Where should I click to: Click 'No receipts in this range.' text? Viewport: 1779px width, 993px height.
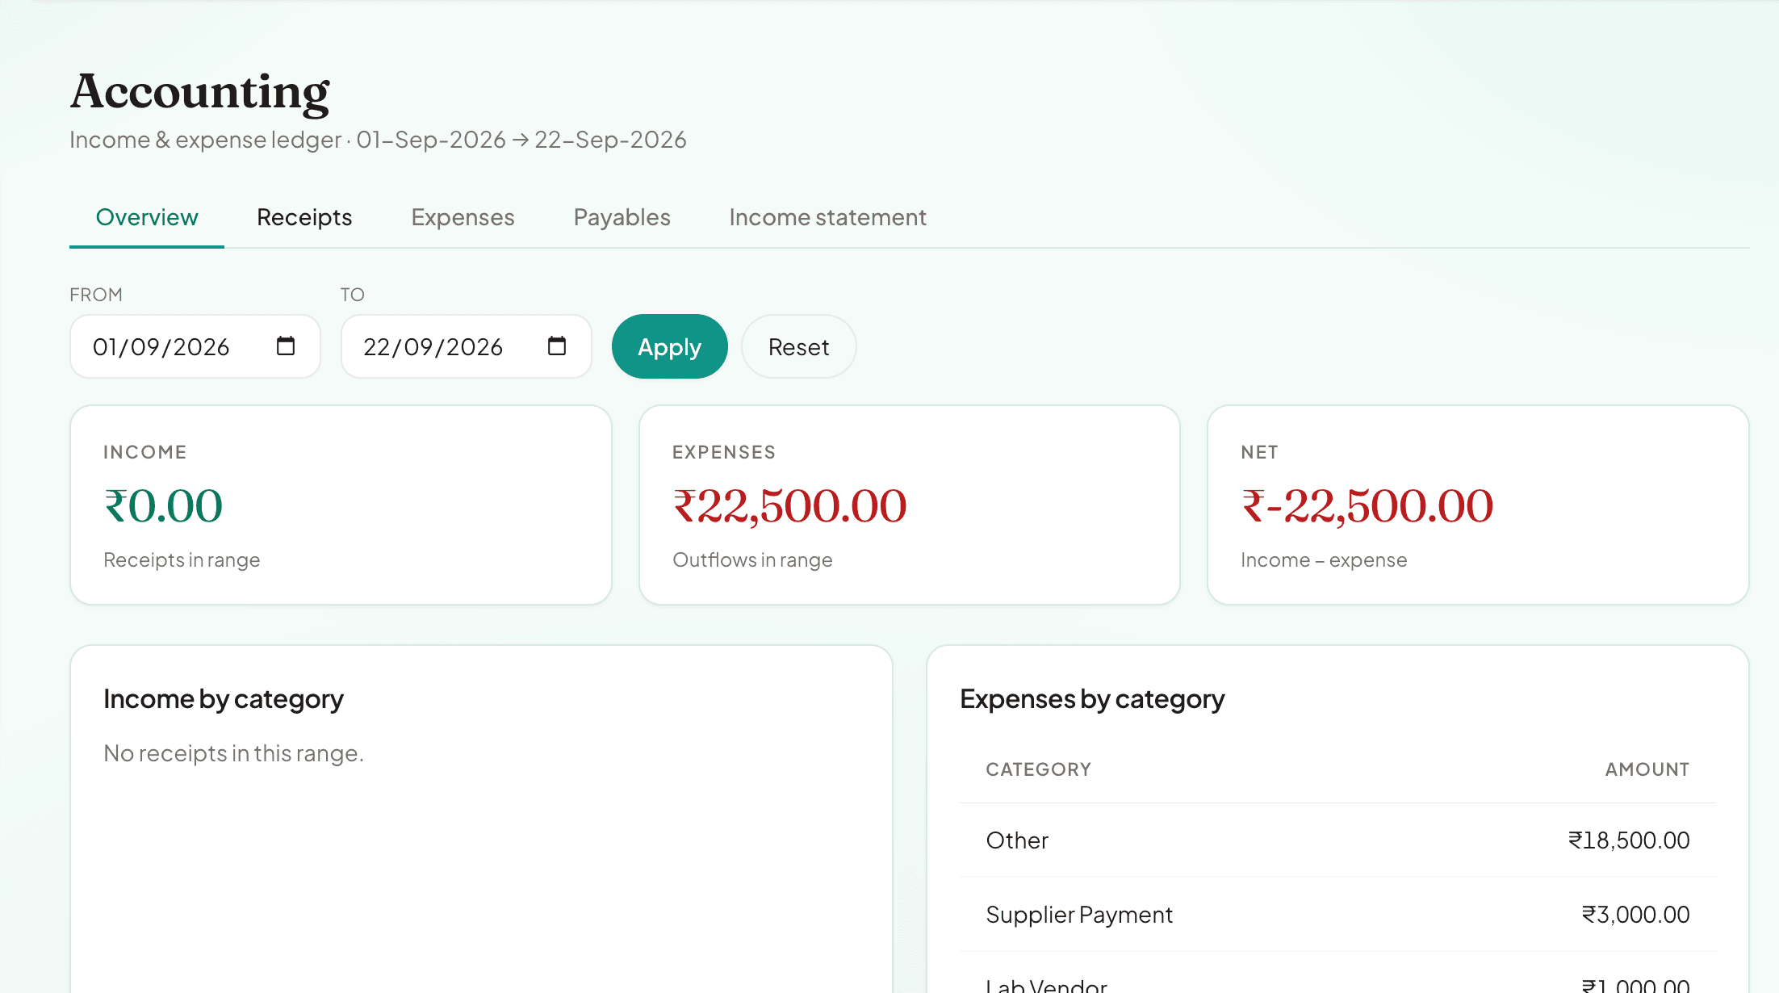(x=233, y=753)
